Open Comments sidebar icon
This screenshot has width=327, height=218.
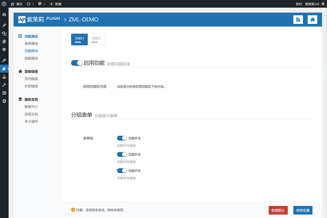point(4,50)
